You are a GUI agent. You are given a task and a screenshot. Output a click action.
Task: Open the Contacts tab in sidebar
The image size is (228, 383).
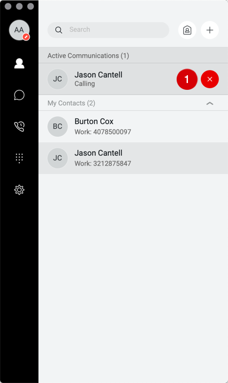19,63
